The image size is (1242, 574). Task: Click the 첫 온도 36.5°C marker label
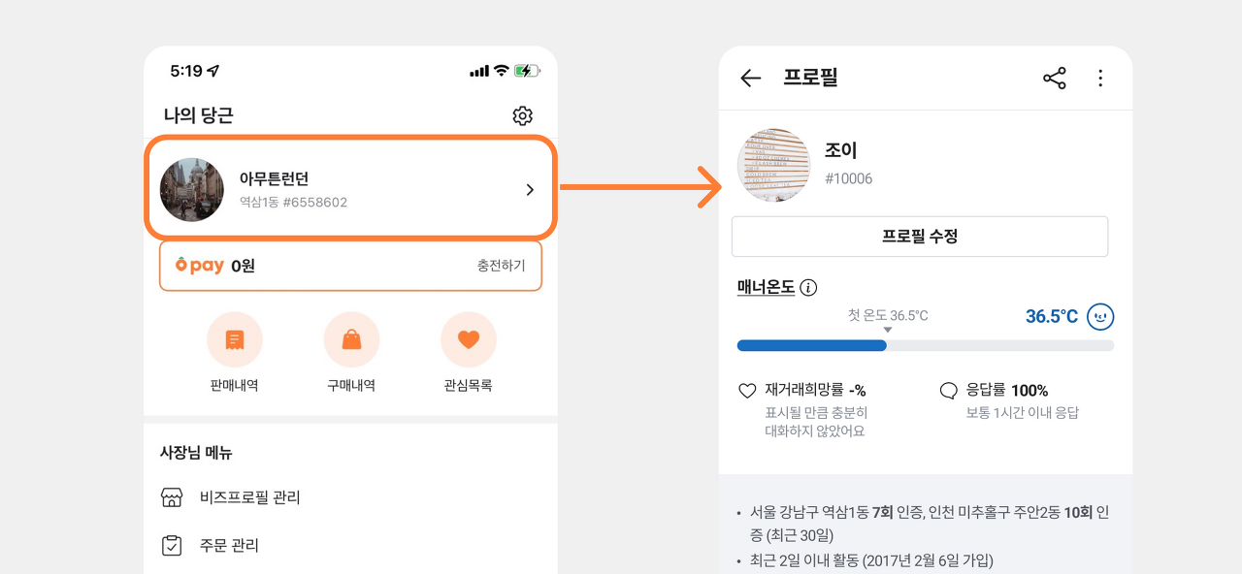point(888,315)
